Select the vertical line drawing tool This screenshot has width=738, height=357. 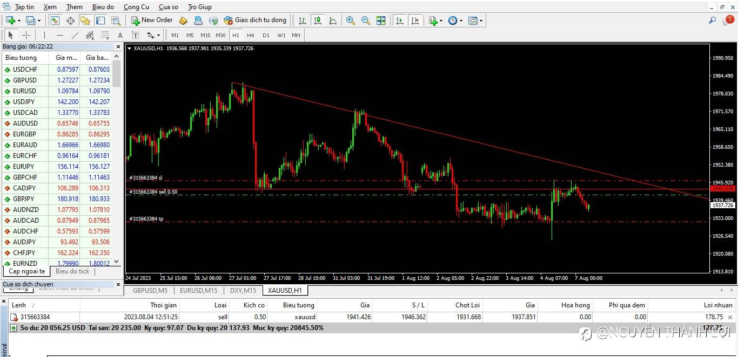44,35
